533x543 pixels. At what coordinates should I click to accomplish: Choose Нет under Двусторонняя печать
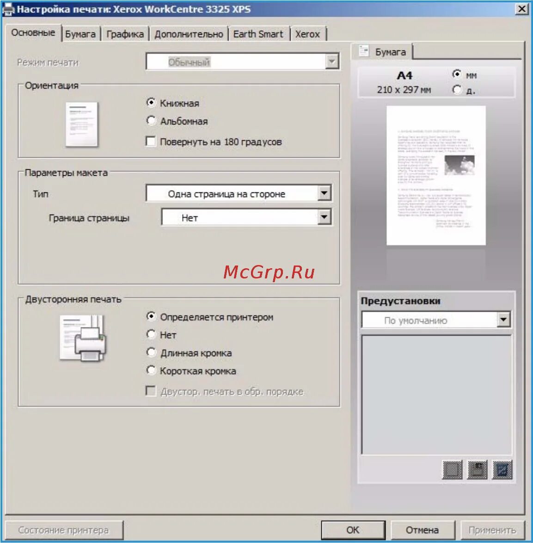click(151, 334)
